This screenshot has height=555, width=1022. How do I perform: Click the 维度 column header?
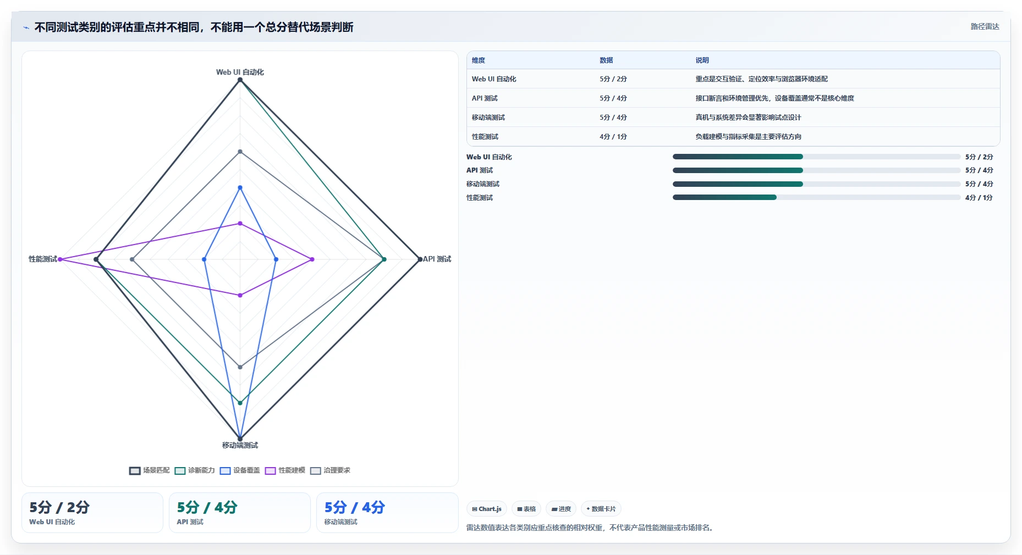[479, 60]
